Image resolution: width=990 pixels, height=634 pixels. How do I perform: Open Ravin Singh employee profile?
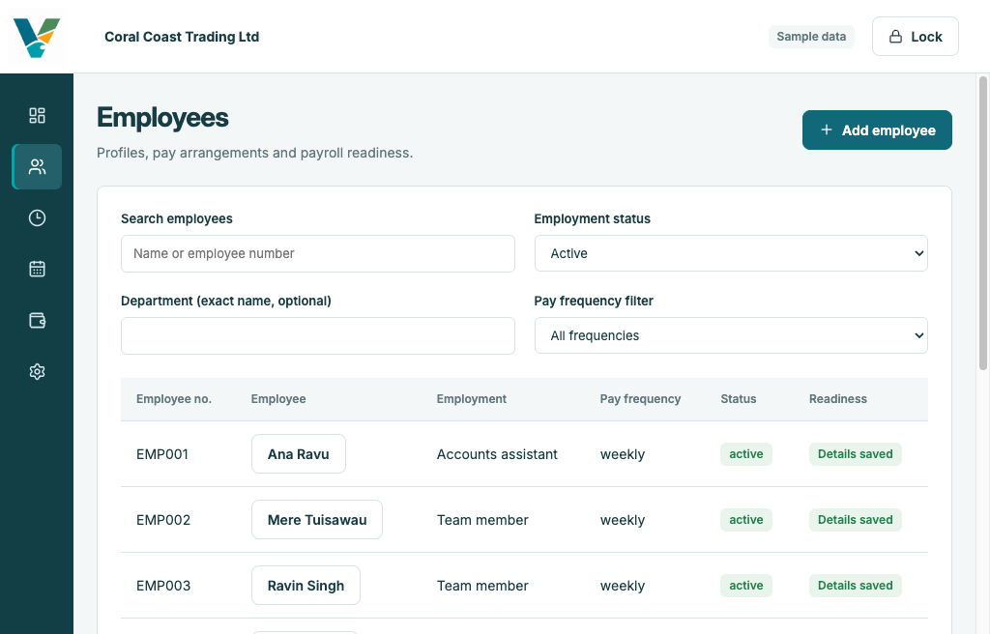click(x=306, y=586)
